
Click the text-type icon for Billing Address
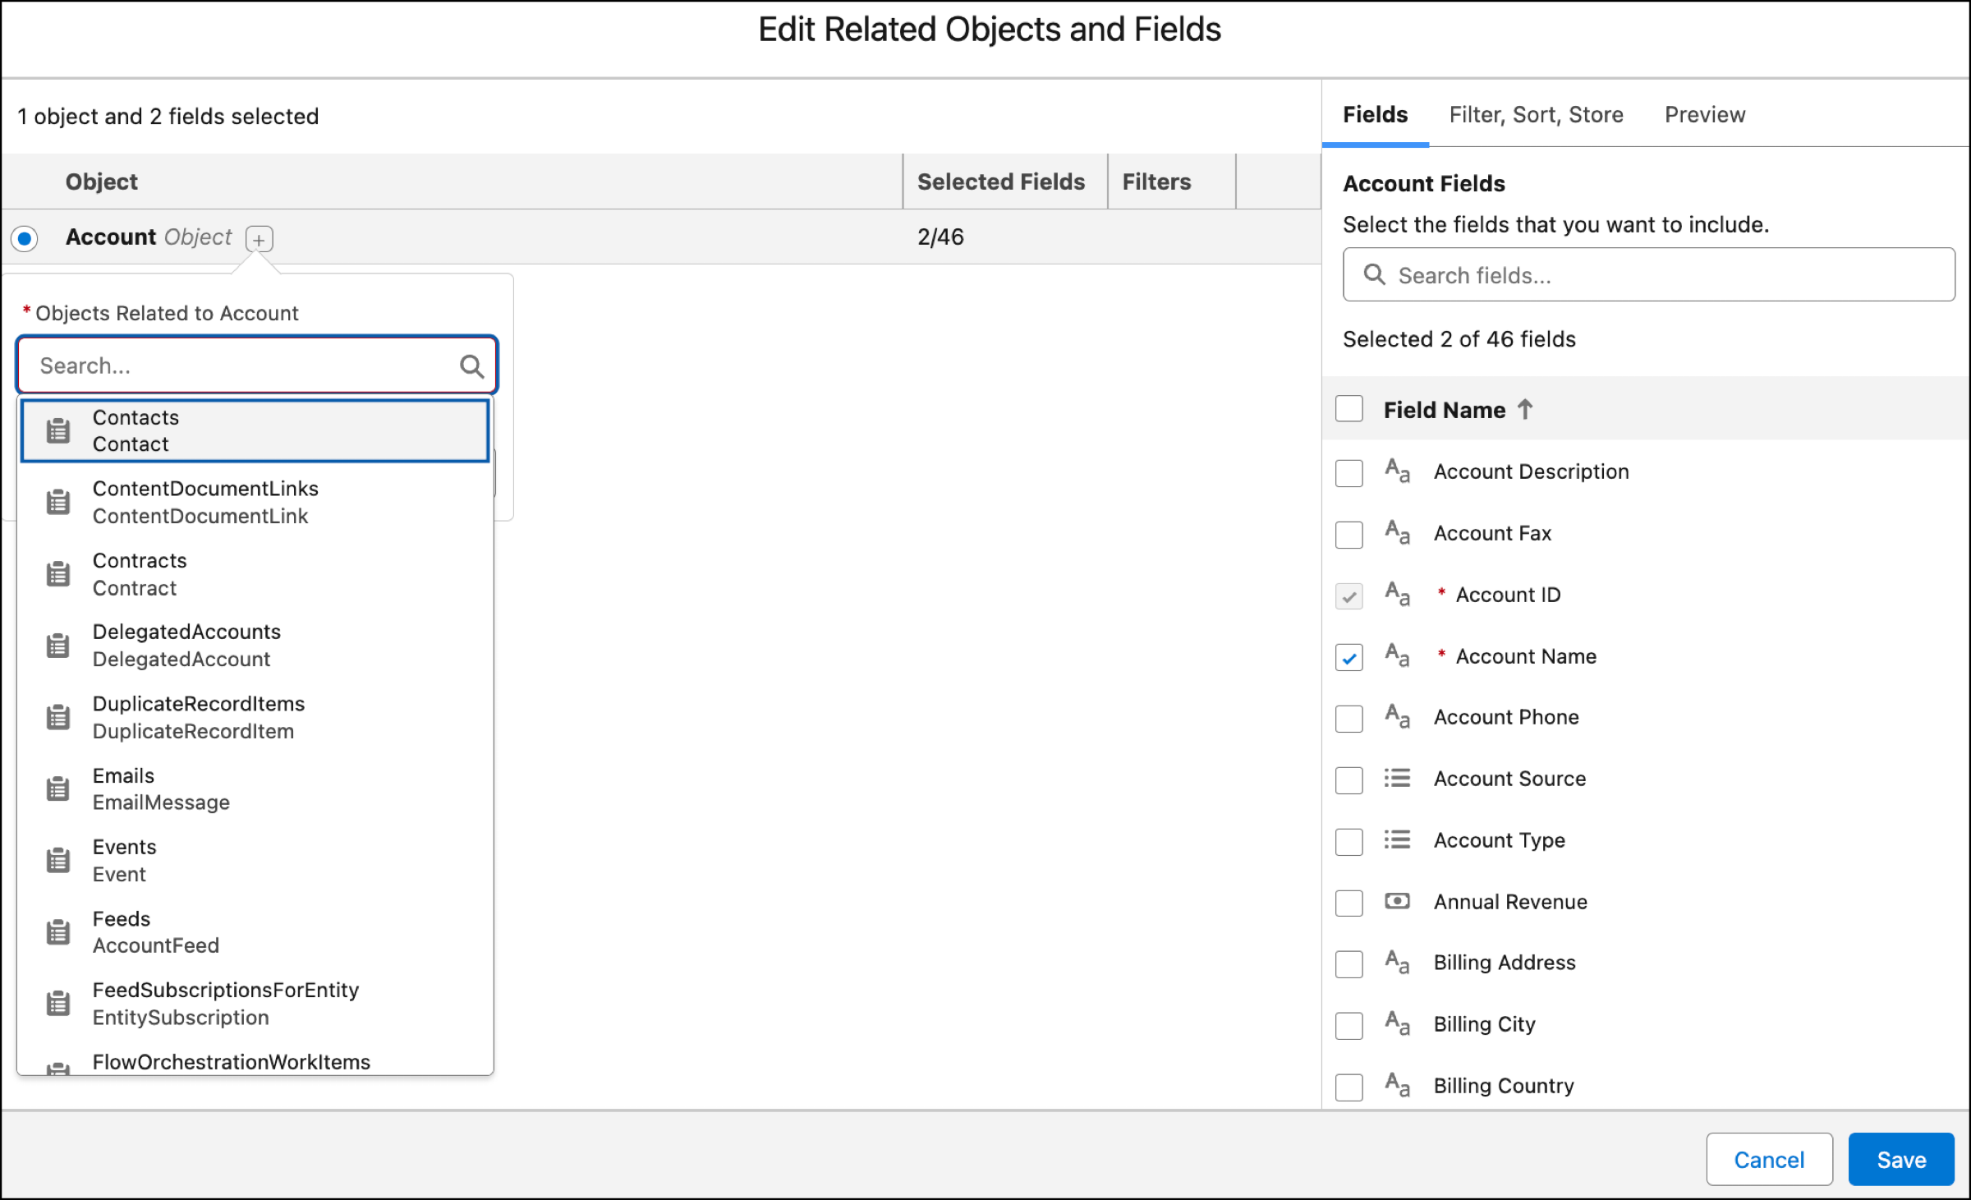1397,962
